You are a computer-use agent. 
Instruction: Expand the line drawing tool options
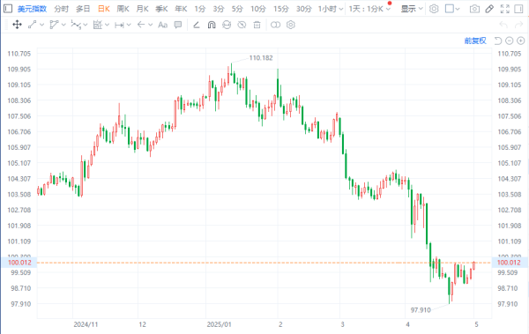41,25
